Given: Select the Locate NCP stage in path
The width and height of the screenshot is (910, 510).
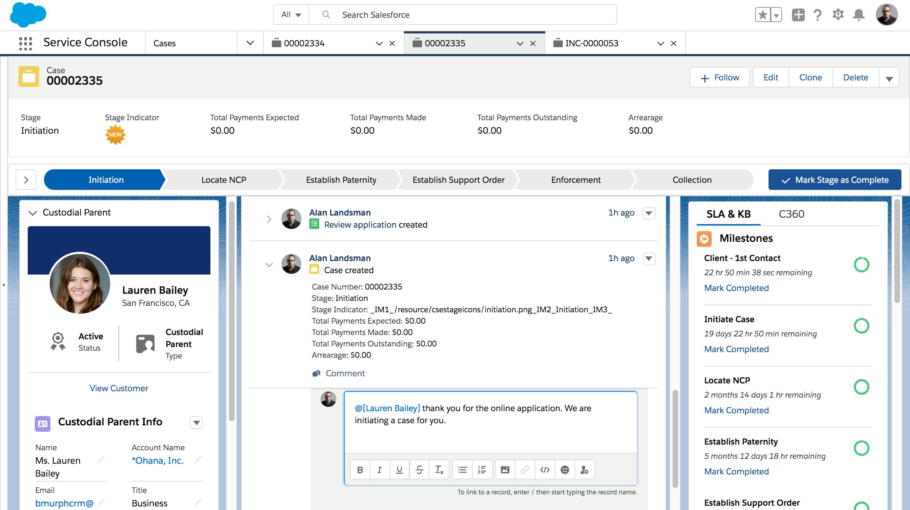Looking at the screenshot, I should click(x=224, y=180).
